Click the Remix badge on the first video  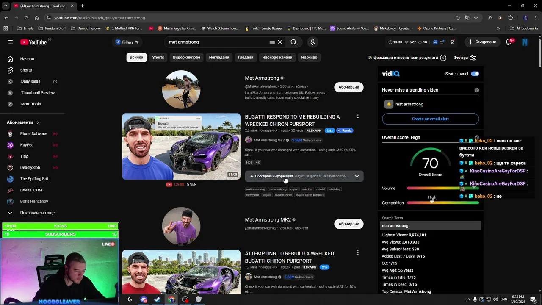(x=345, y=130)
